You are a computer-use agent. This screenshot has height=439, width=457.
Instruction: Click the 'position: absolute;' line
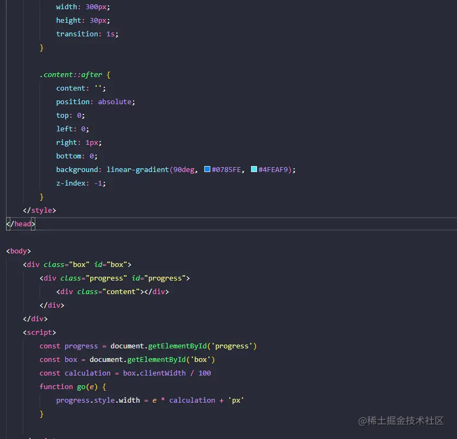click(x=96, y=102)
